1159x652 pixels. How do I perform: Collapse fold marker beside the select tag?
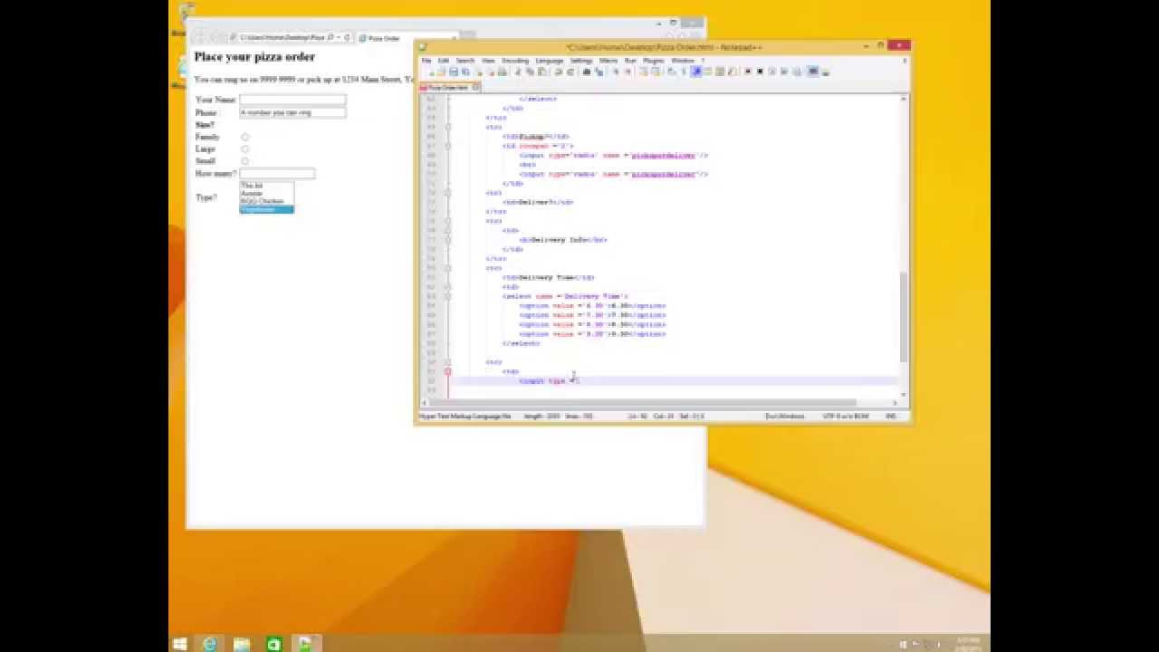447,296
